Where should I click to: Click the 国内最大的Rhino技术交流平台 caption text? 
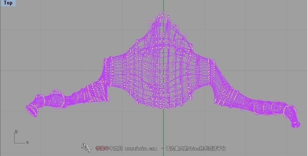tap(196, 148)
